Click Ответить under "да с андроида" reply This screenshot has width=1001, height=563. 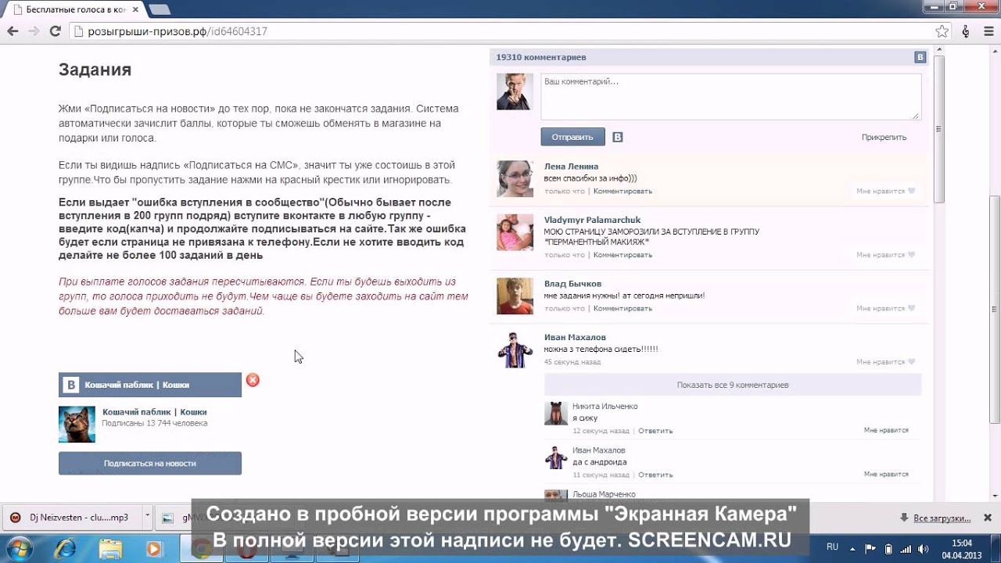(655, 475)
